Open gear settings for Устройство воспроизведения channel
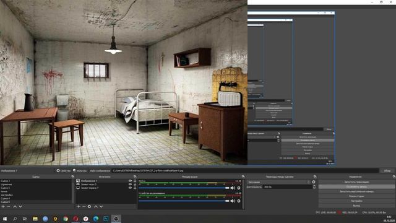396x223 pixels. (x=239, y=201)
